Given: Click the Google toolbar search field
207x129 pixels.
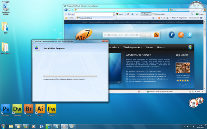Looking at the screenshot, I should pyautogui.click(x=94, y=14).
